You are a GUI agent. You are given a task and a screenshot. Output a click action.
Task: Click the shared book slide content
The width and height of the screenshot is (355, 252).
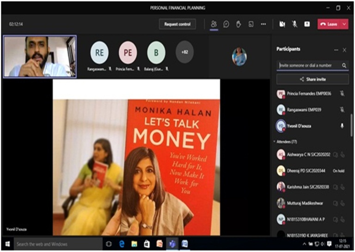(x=136, y=157)
